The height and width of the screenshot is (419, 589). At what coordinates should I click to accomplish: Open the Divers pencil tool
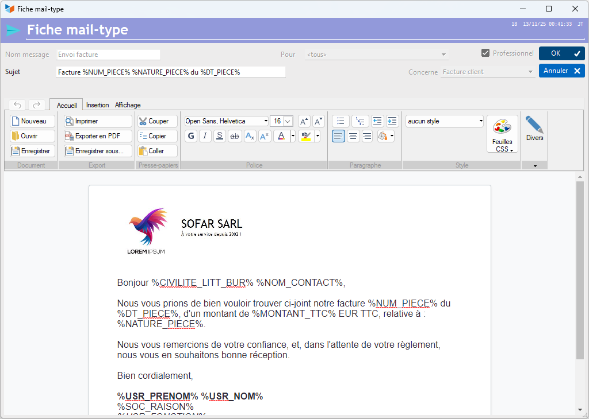click(x=534, y=129)
